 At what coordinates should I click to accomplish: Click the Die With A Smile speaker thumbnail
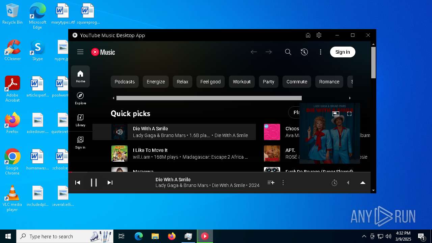(x=119, y=132)
